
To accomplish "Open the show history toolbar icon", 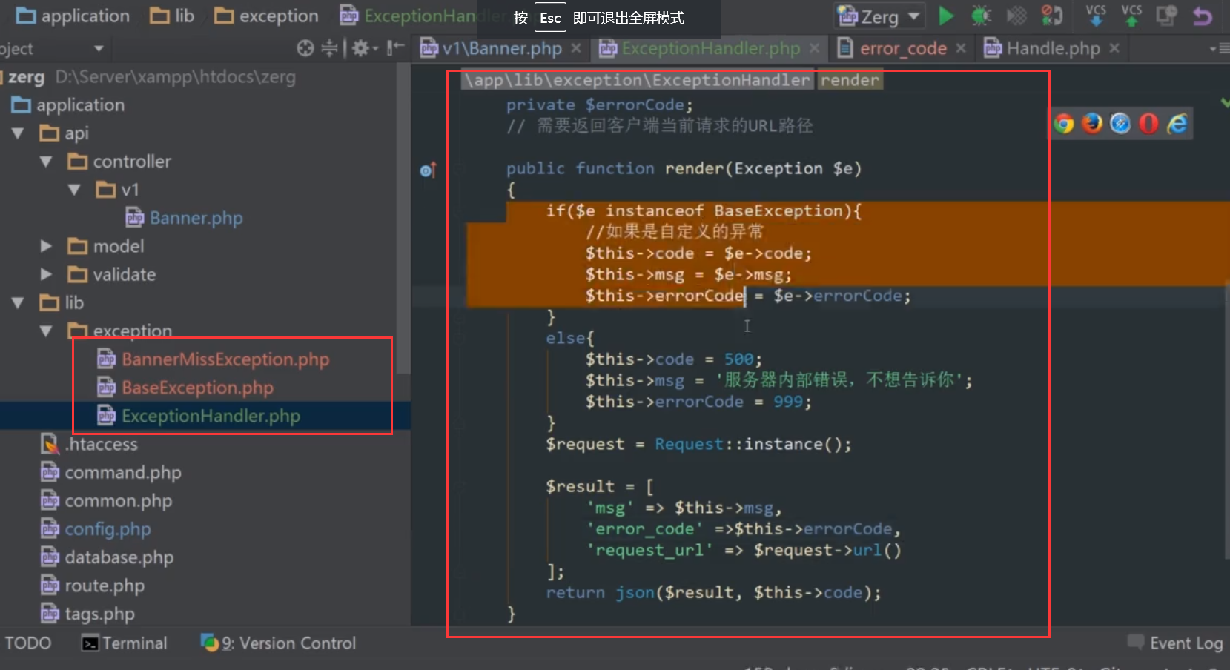I will pos(1167,16).
